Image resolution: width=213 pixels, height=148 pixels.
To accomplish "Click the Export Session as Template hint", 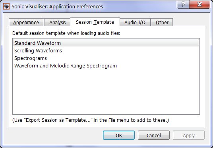I will (x=91, y=120).
